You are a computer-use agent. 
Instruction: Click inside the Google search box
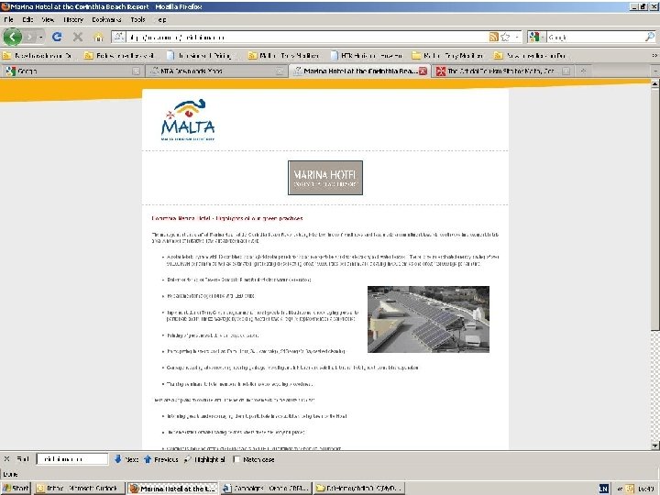coord(595,37)
